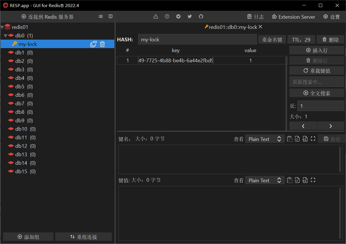Select db10 database in tree
Screen dimensions: 346x244
click(x=57, y=129)
